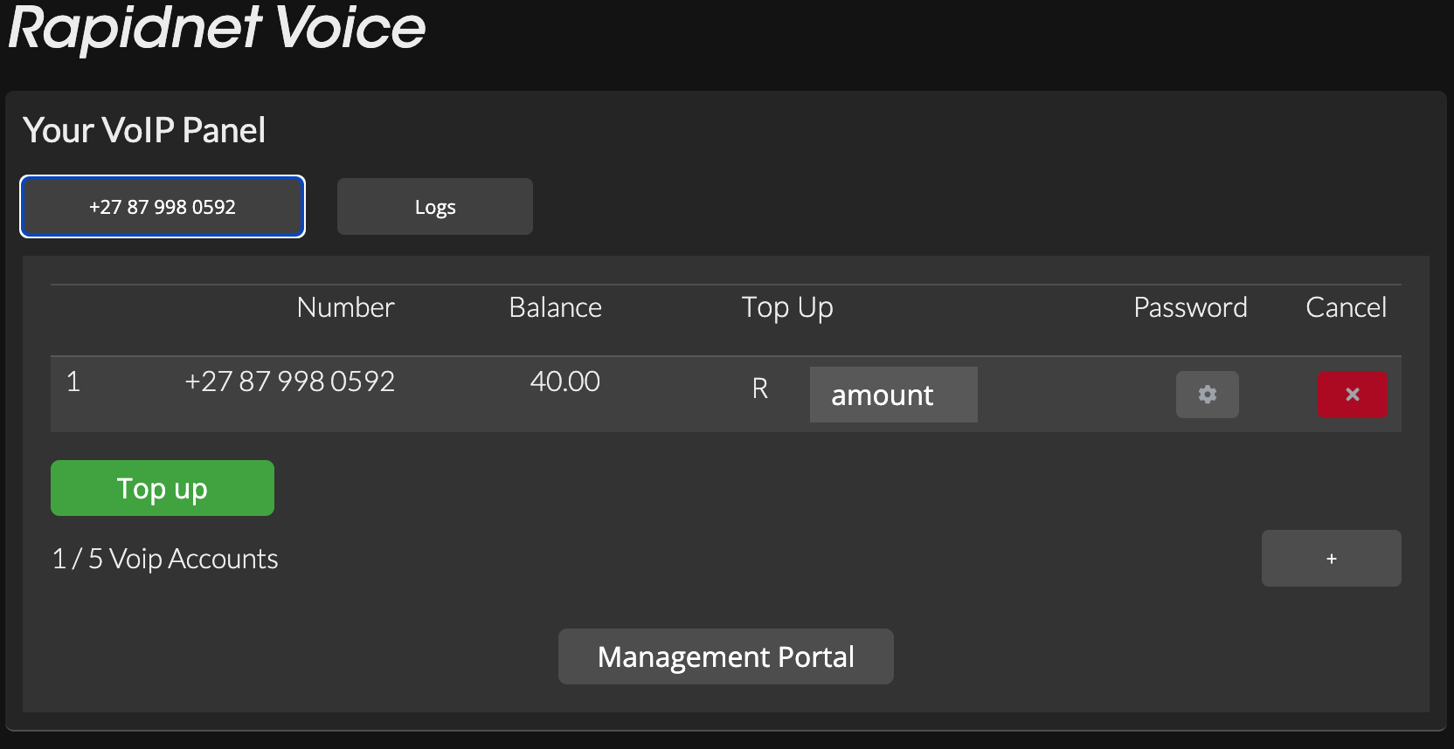
Task: Focus the top up amount field
Action: [x=893, y=395]
